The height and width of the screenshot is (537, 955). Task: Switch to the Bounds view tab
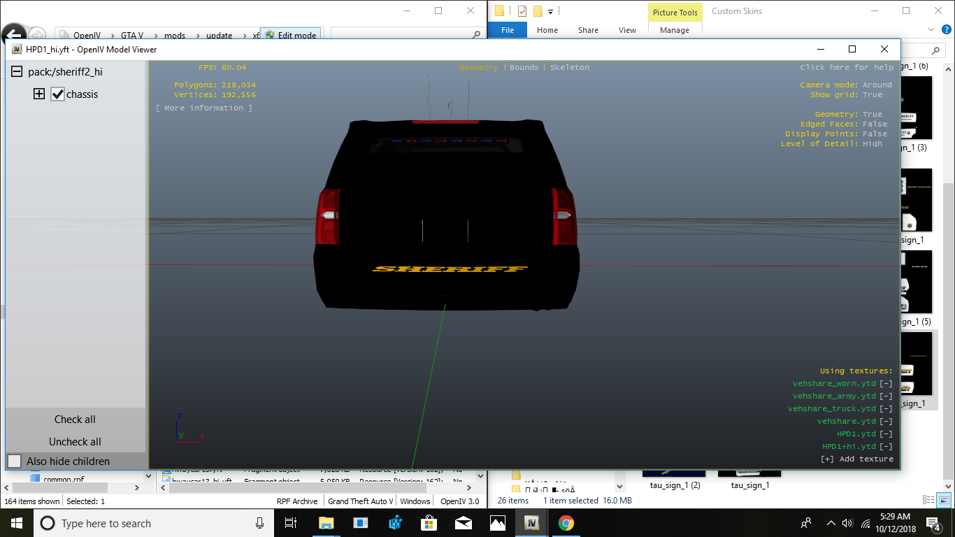(x=524, y=68)
